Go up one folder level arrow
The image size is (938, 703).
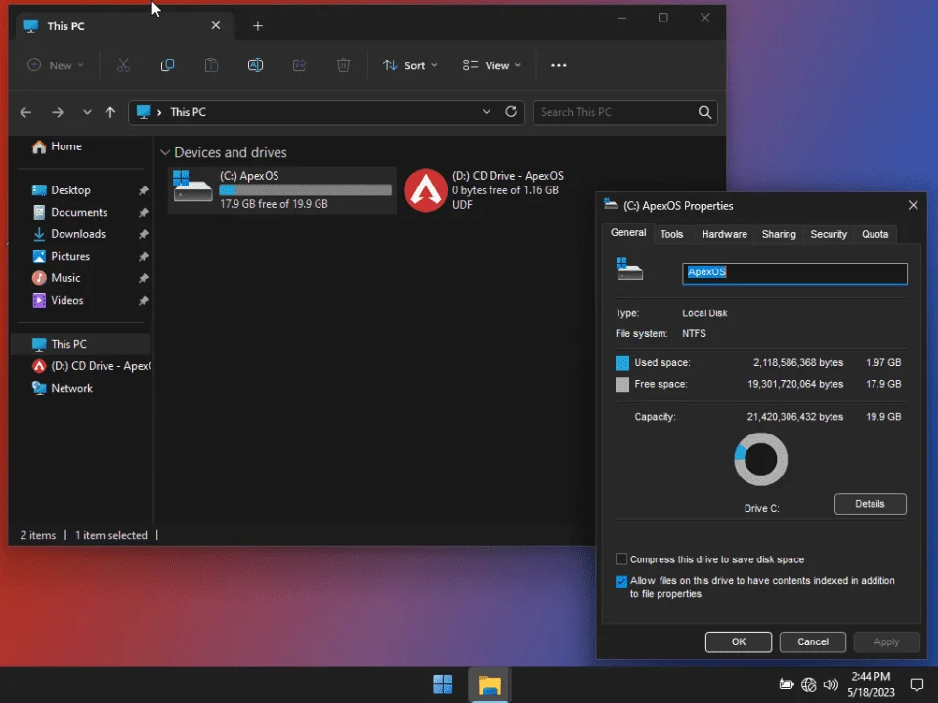110,112
